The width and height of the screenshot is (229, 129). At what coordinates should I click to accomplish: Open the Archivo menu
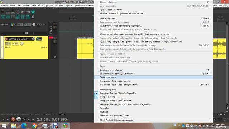[5, 6]
